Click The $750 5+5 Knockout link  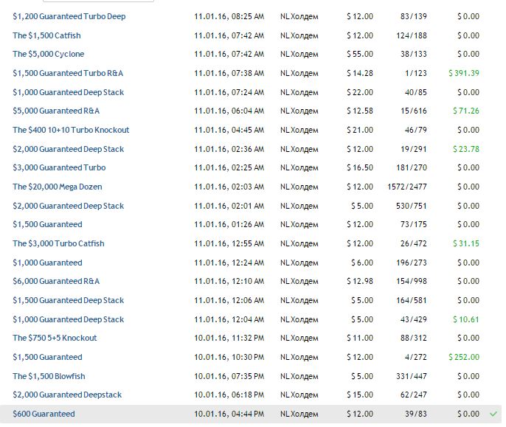tap(55, 338)
